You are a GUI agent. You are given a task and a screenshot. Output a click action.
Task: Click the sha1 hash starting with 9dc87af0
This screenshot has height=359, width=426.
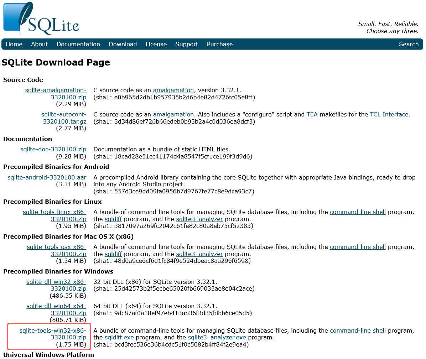pos(173,313)
